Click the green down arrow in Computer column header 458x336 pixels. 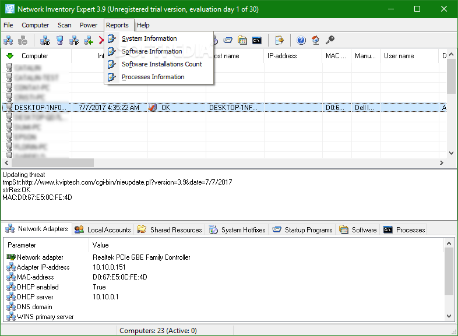tap(10, 56)
